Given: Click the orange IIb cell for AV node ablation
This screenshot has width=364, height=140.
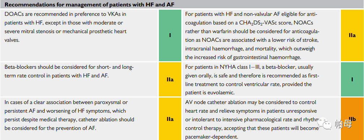Looking at the screenshot, I should pos(352,119).
